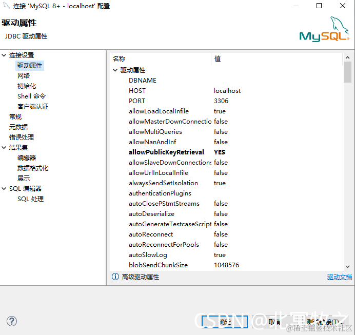
Task: Click the blobSendChunkSize value 1048576
Action: pyautogui.click(x=226, y=265)
